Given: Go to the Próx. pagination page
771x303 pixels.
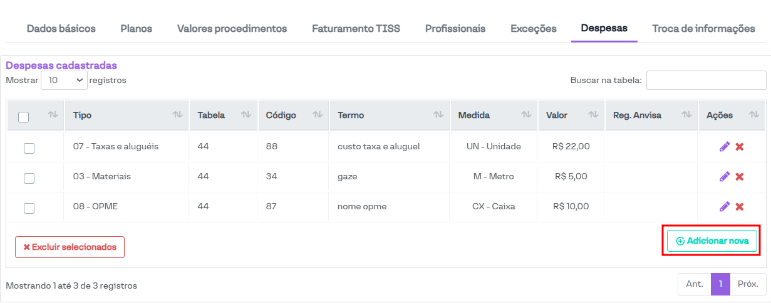Looking at the screenshot, I should click(748, 284).
